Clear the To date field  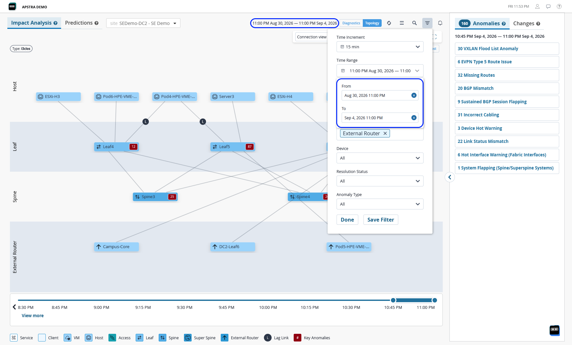(x=414, y=118)
